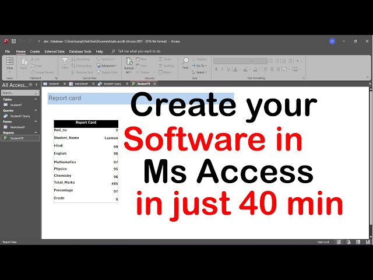This screenshot has width=373, height=280.
Task: Click the Align Left icon
Action: [x=266, y=69]
